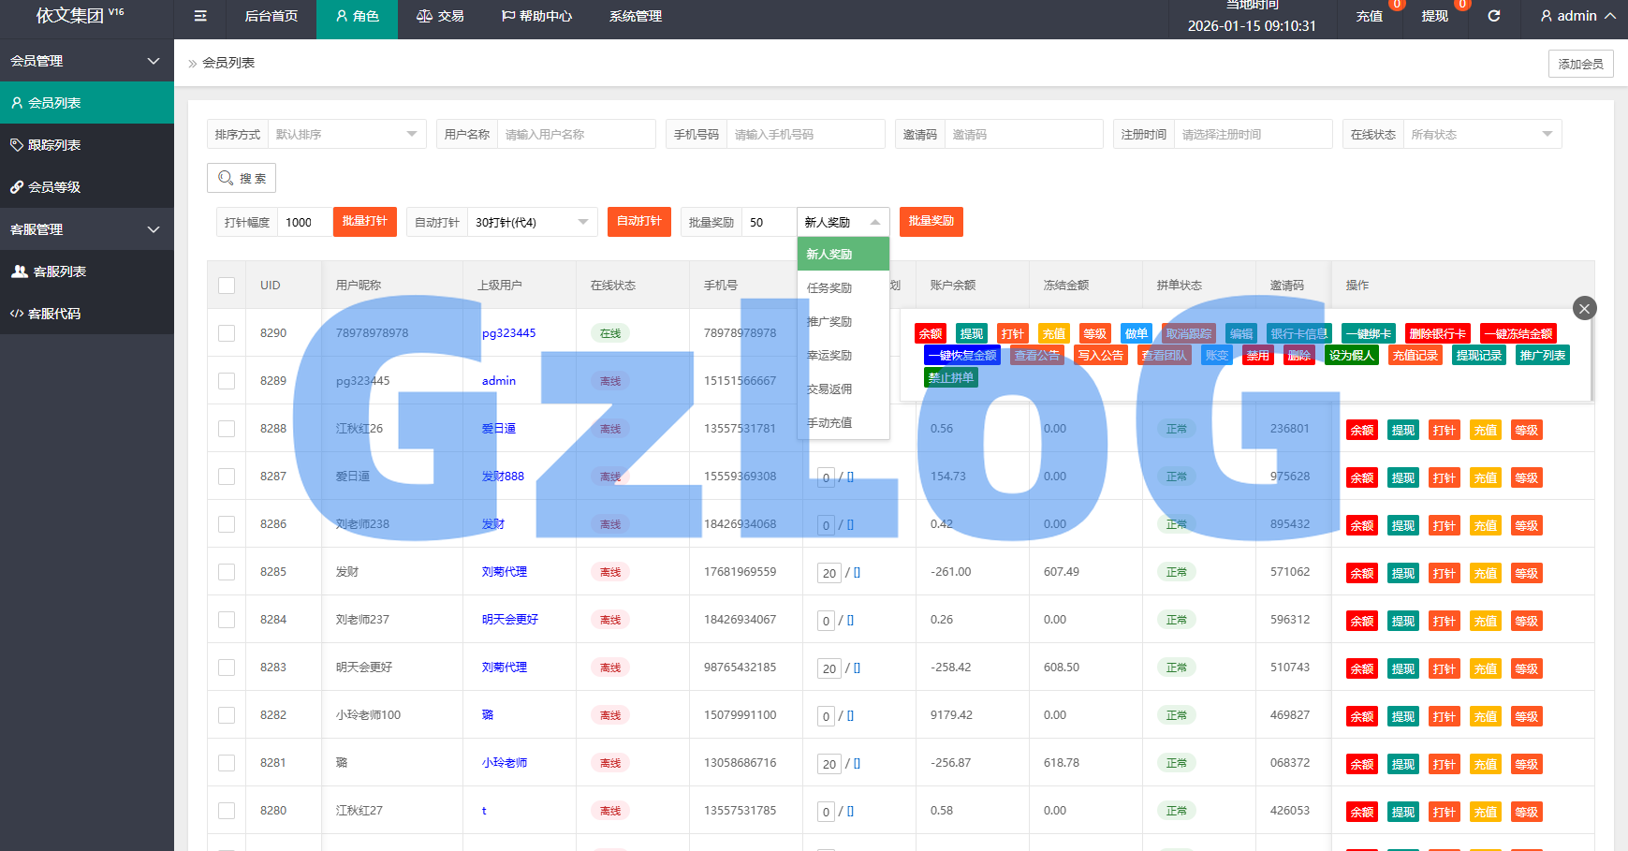The height and width of the screenshot is (851, 1628).
Task: Click the refresh icon in top bar
Action: 1494,16
